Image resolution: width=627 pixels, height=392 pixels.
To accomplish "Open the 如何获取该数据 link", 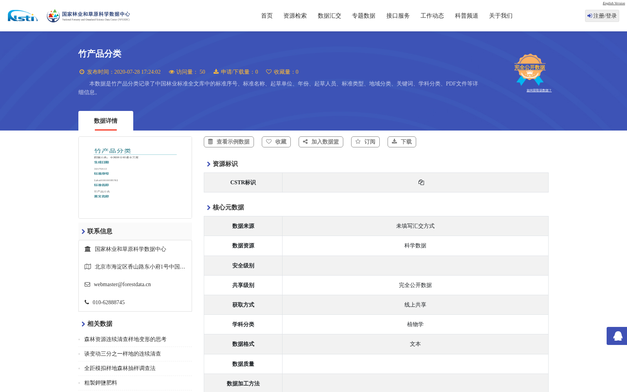I will 539,91.
